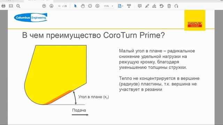Zoom out with minus button
Image resolution: width=223 pixels, height=125 pixels.
click(x=90, y=6)
